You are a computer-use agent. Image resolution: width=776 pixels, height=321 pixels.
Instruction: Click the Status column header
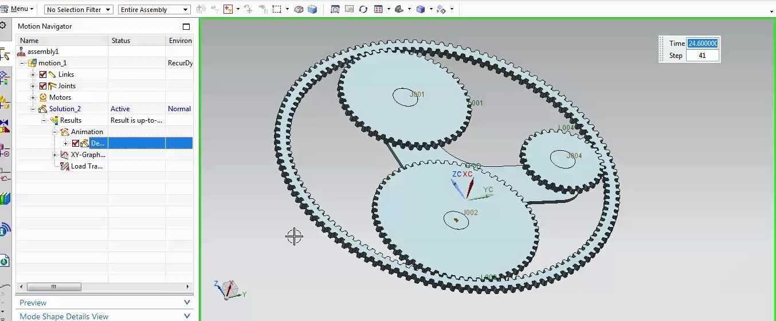(x=137, y=41)
